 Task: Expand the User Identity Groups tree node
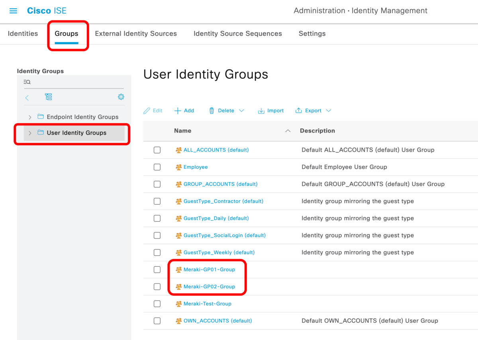point(29,133)
